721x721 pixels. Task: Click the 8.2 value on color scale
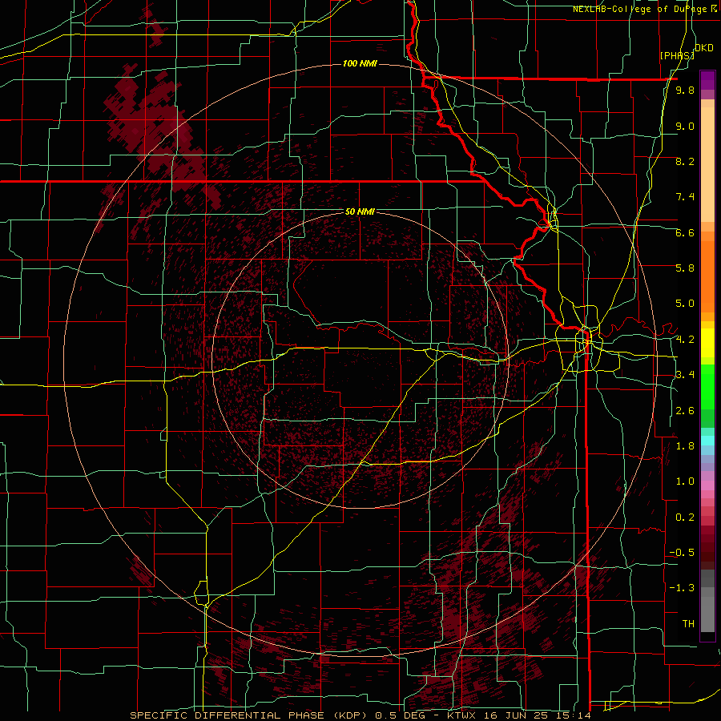point(685,161)
